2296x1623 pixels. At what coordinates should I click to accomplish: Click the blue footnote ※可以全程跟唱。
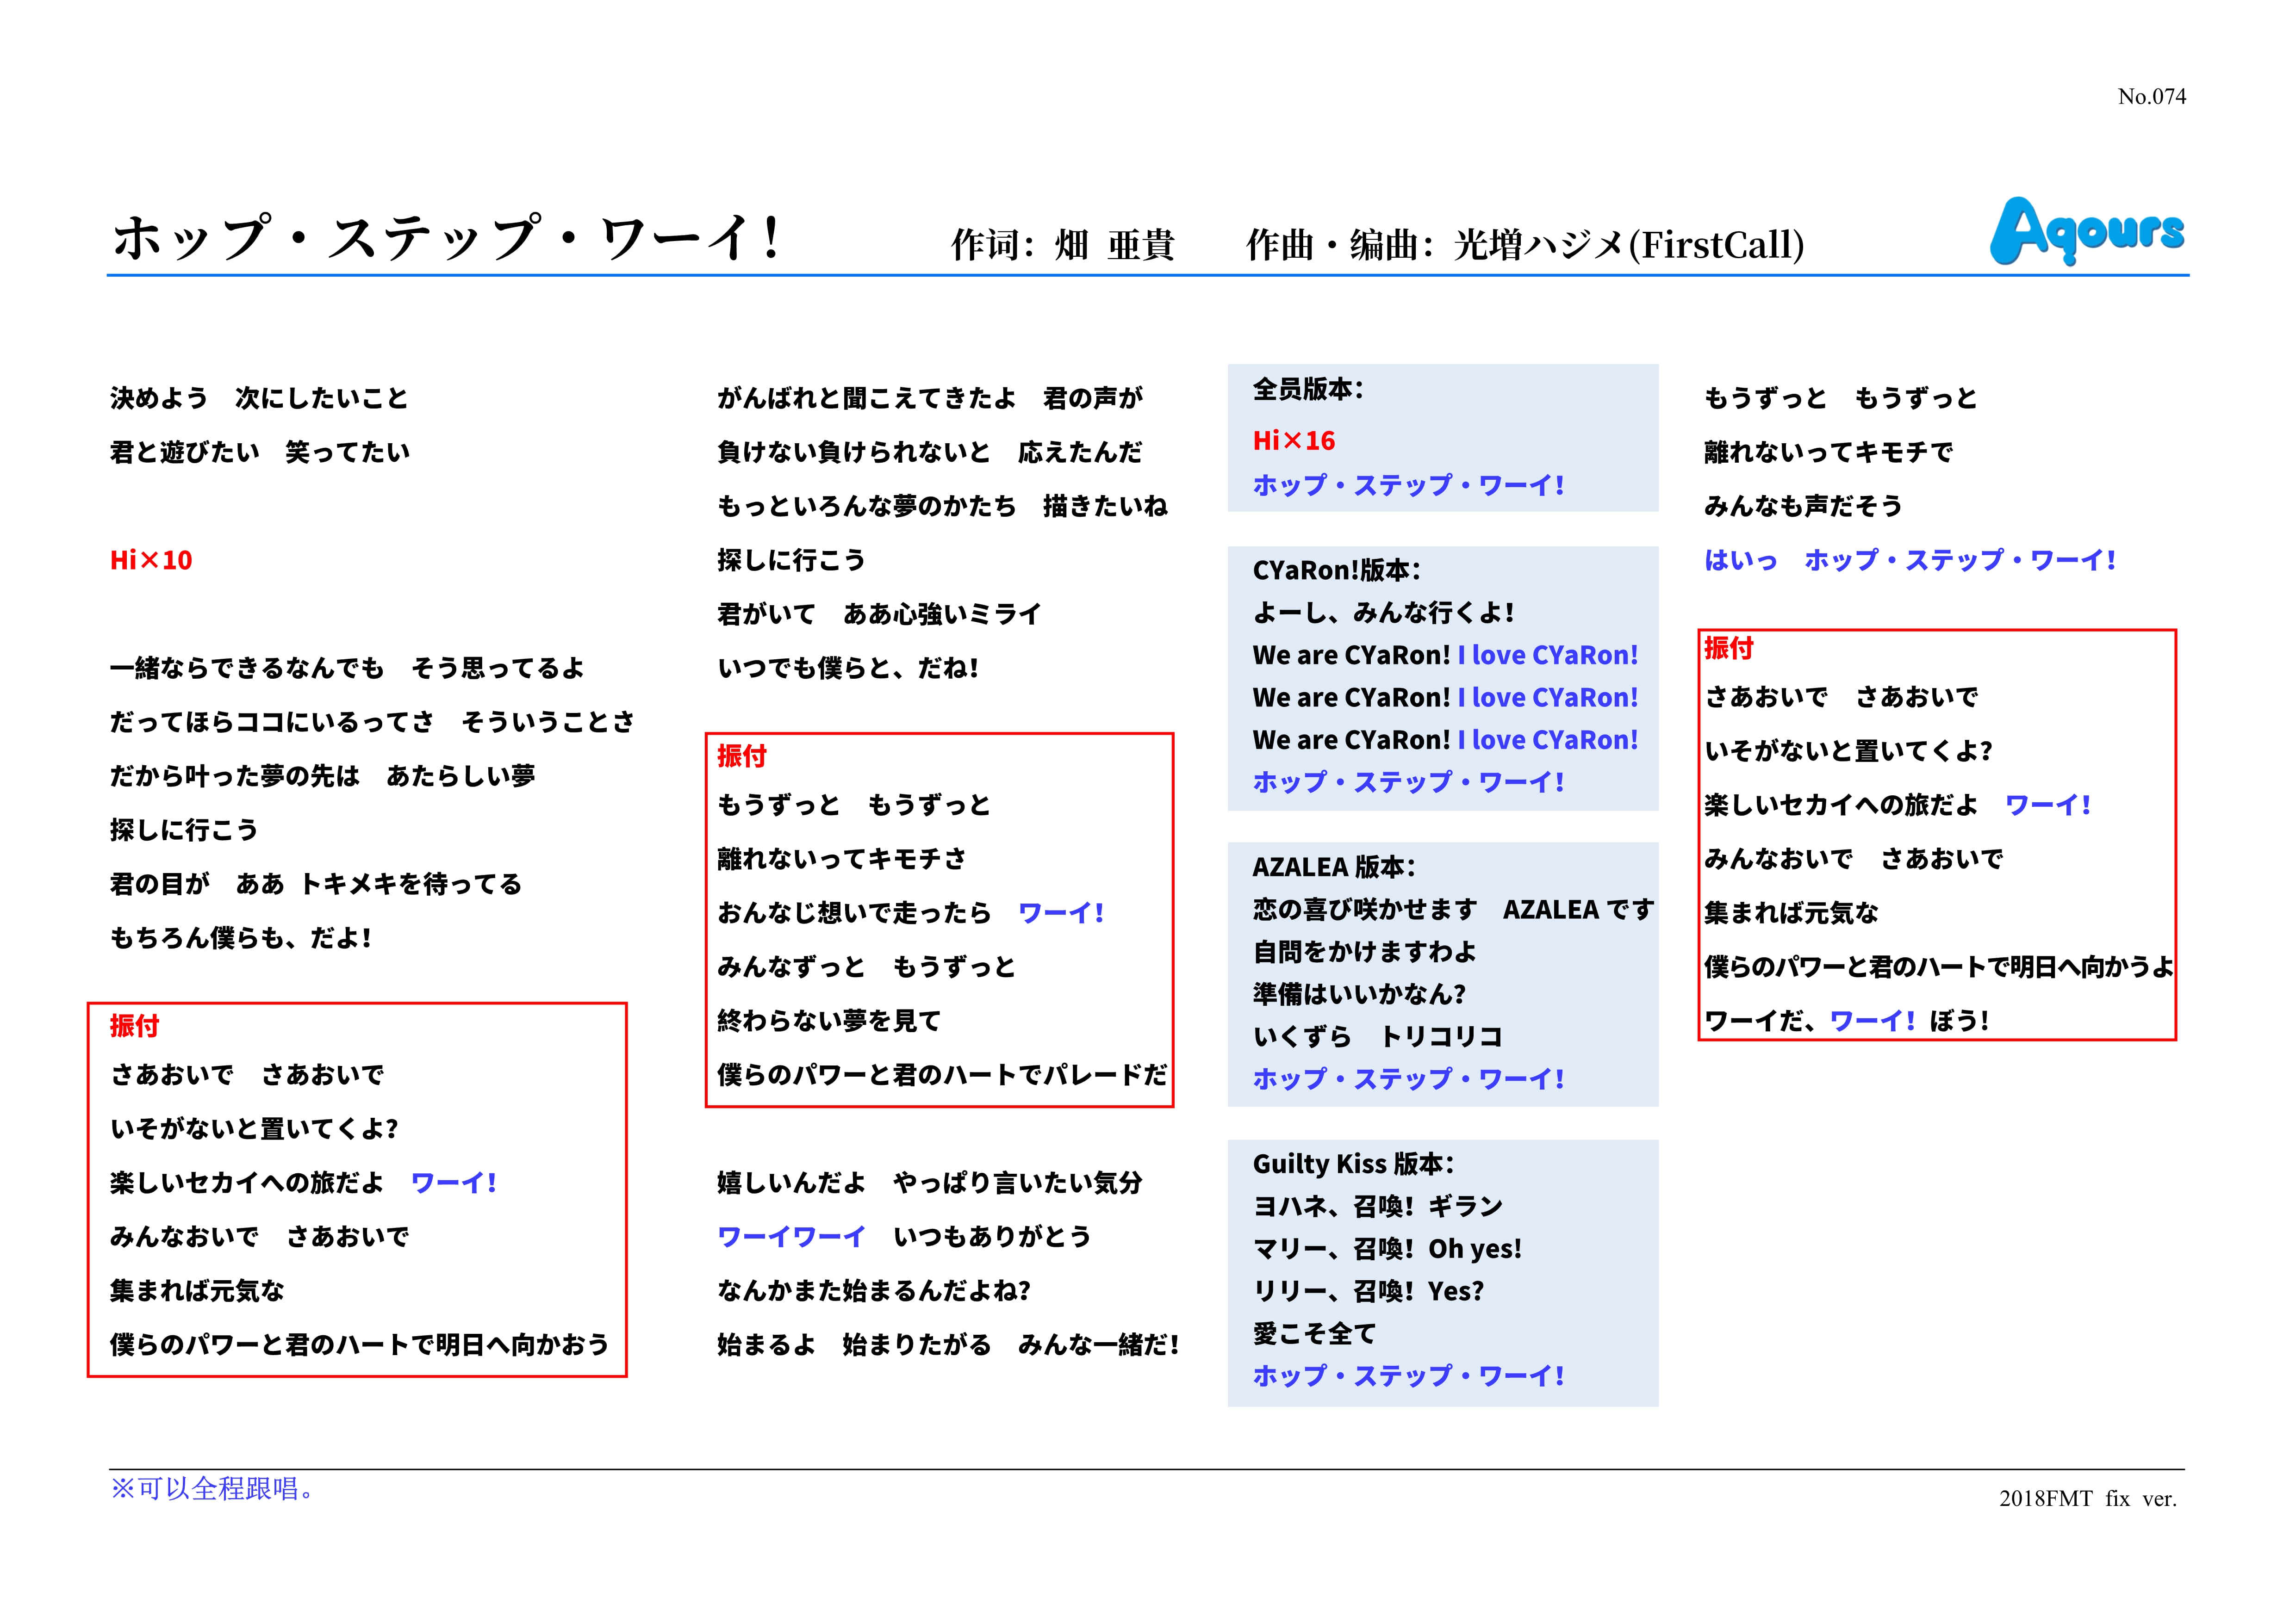pyautogui.click(x=213, y=1489)
